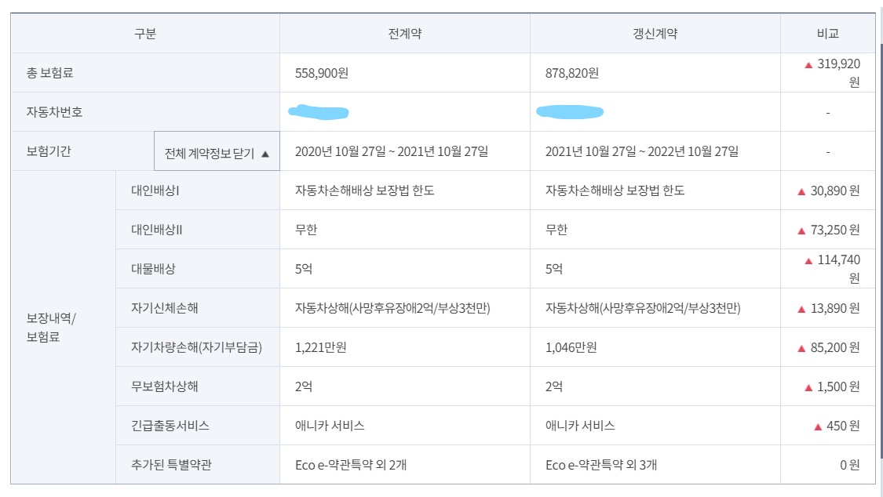Click red triangle next to 73,250 원
Viewport: 883px width, 497px height.
(802, 231)
